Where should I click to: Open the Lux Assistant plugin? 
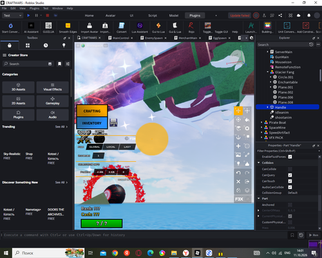tap(140, 28)
